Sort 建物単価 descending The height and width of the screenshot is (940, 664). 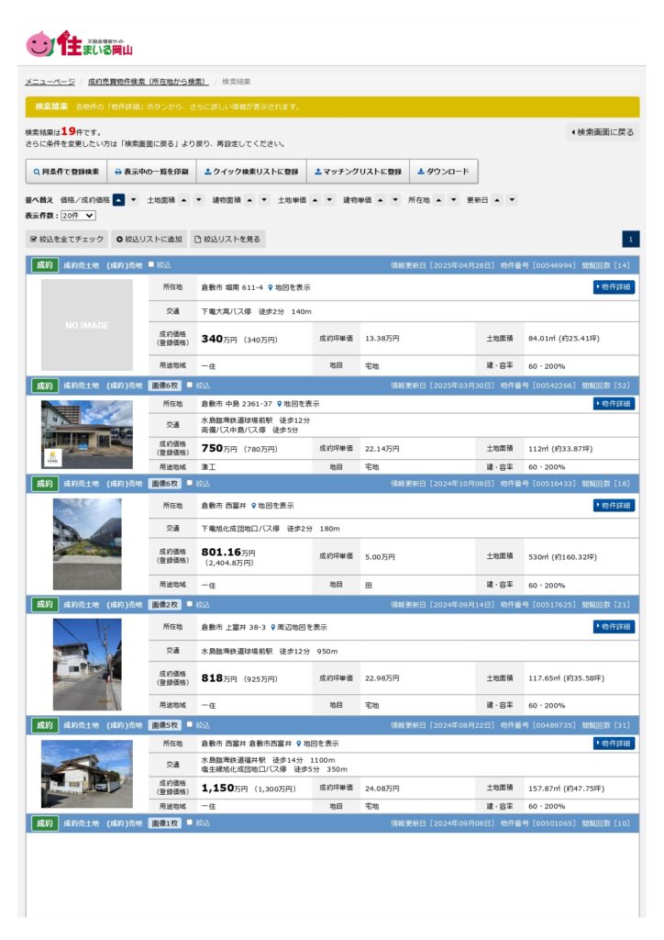[395, 200]
